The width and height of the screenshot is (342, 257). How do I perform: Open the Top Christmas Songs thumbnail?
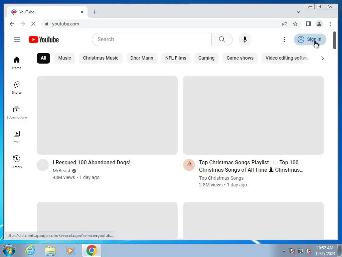click(253, 115)
